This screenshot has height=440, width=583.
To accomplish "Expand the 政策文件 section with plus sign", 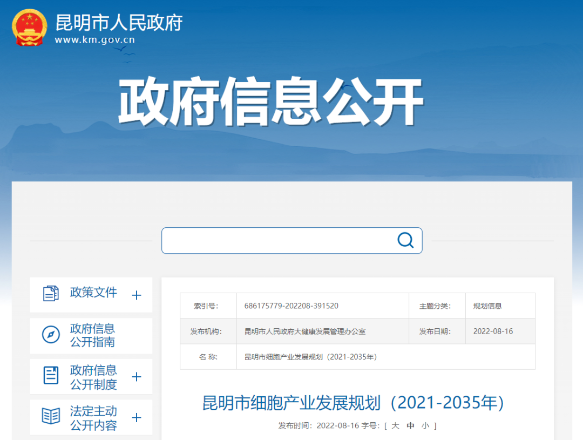I will point(137,295).
